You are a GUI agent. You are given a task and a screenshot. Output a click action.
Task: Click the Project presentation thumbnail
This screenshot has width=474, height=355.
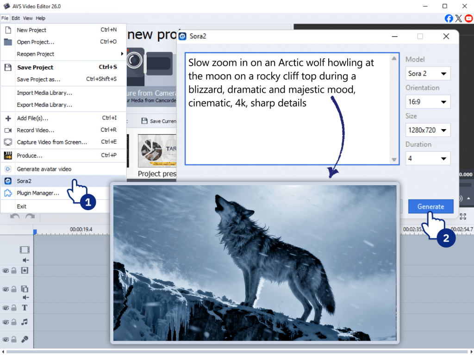(x=157, y=150)
